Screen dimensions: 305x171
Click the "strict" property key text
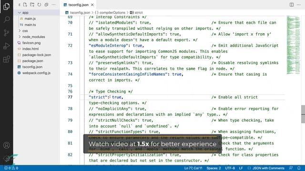point(98,97)
